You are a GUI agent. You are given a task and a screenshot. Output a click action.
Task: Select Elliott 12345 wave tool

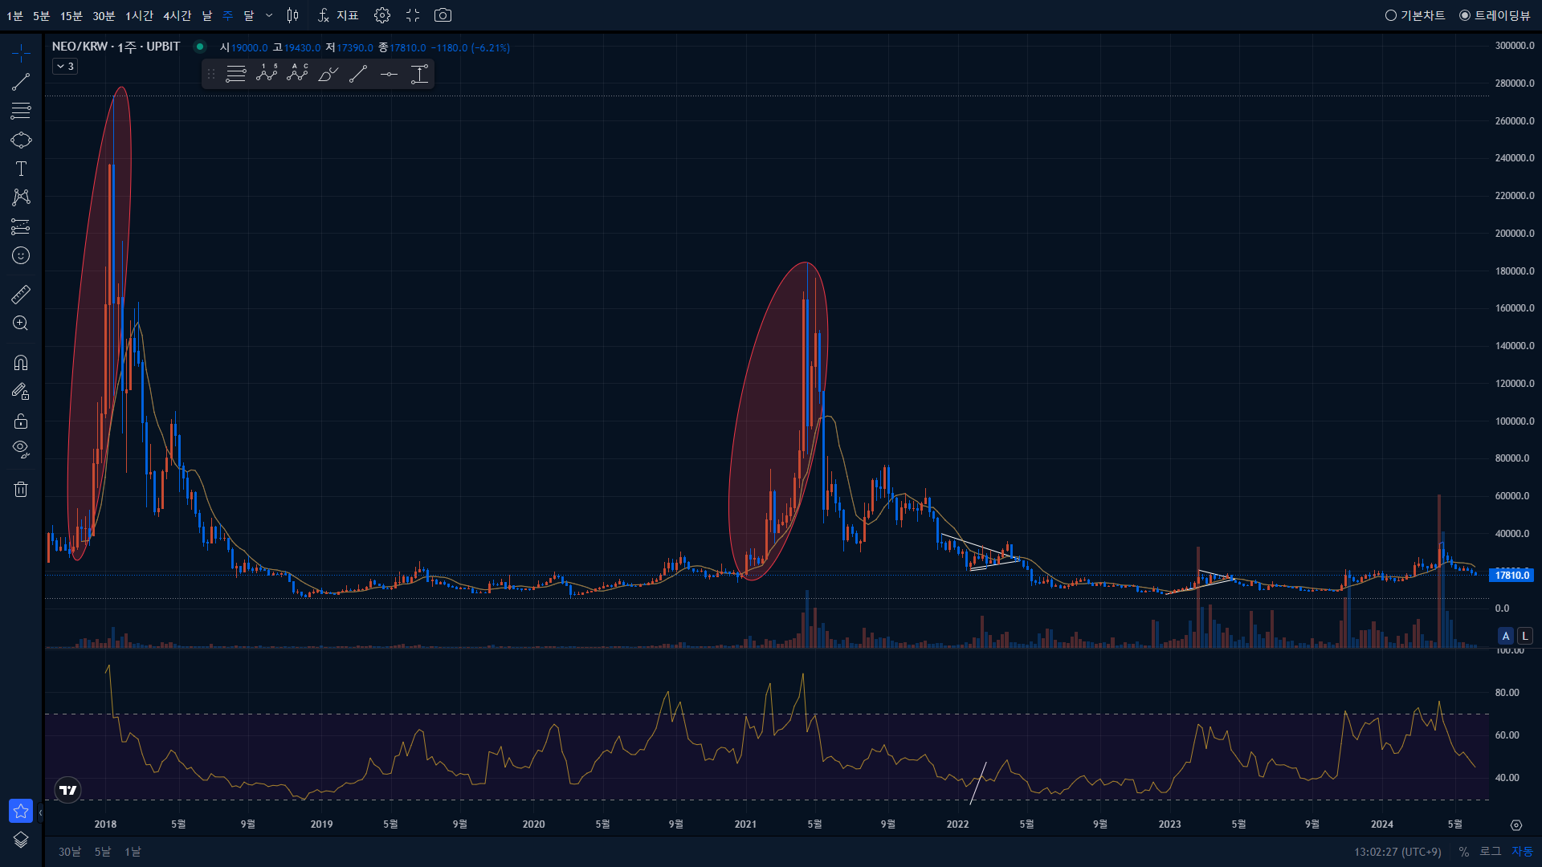coord(267,74)
